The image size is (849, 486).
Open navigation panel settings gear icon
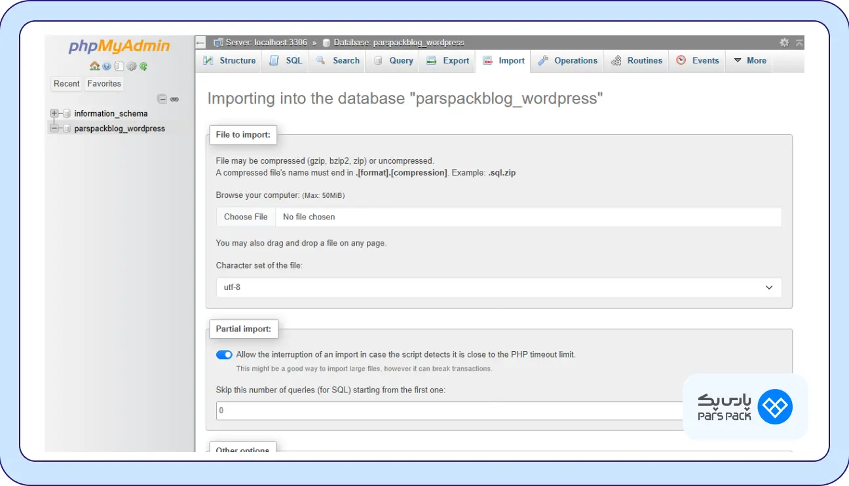[132, 66]
